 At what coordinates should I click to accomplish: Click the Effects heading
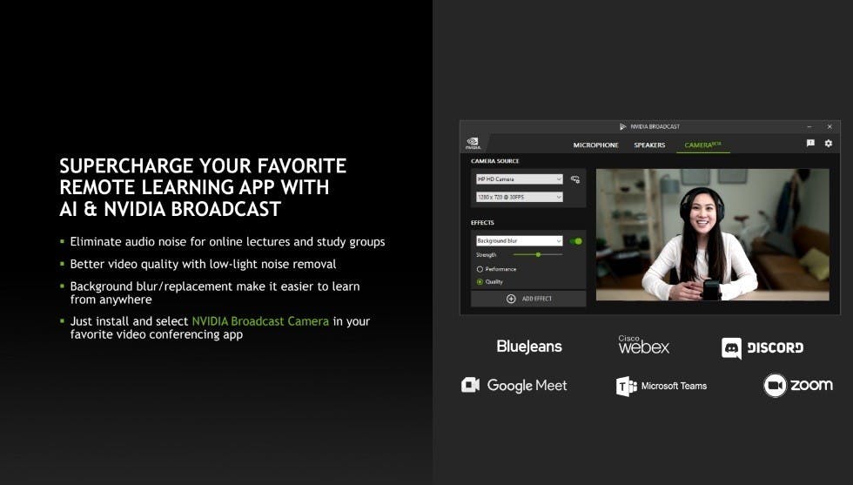[x=482, y=223]
